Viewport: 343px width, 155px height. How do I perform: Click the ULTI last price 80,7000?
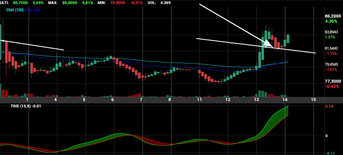click(21, 3)
